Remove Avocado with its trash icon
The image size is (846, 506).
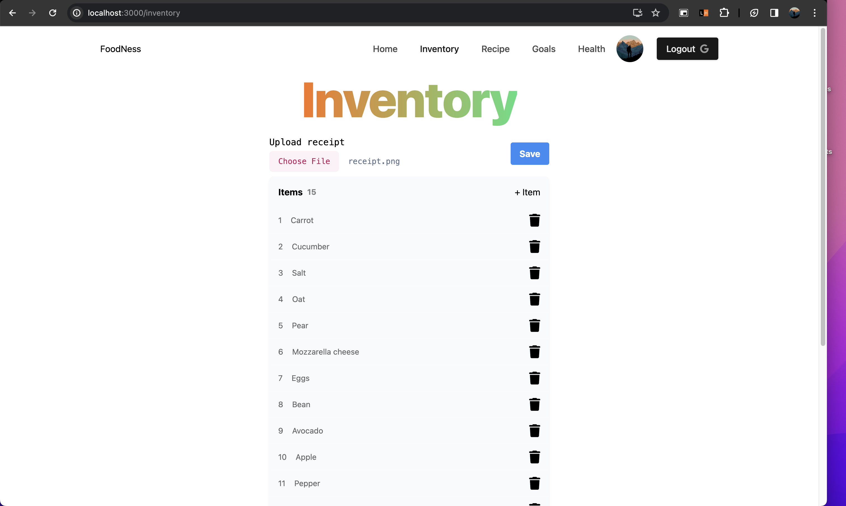(x=534, y=431)
